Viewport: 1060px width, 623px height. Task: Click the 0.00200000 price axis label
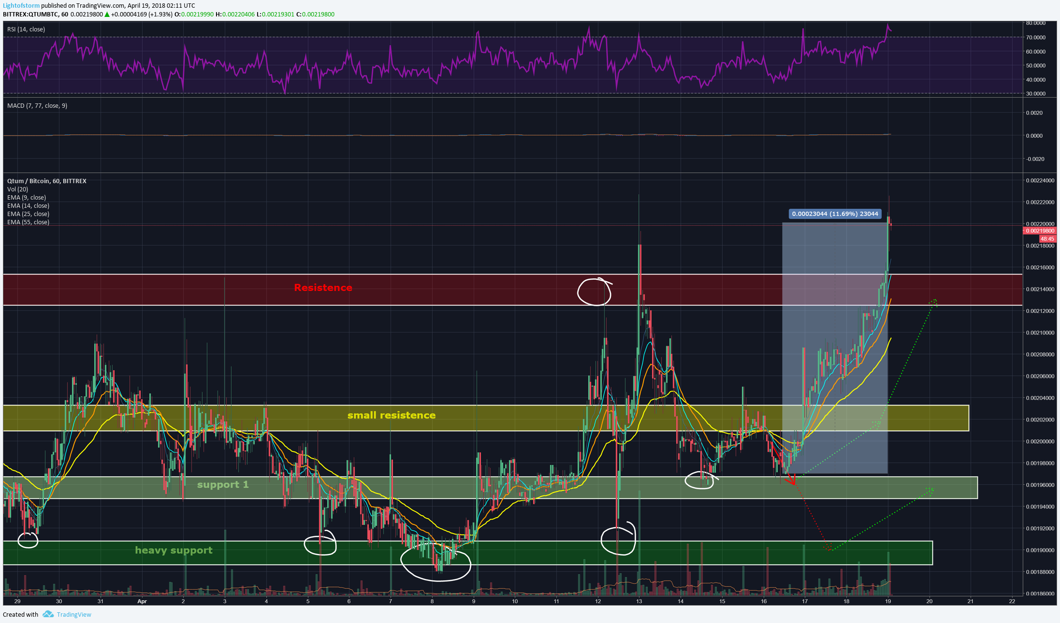click(1040, 442)
